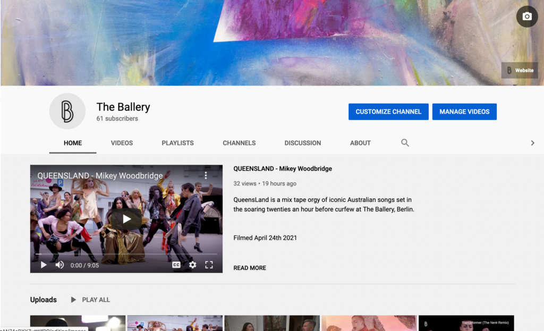Click The Ballery channel avatar logo

(x=67, y=111)
